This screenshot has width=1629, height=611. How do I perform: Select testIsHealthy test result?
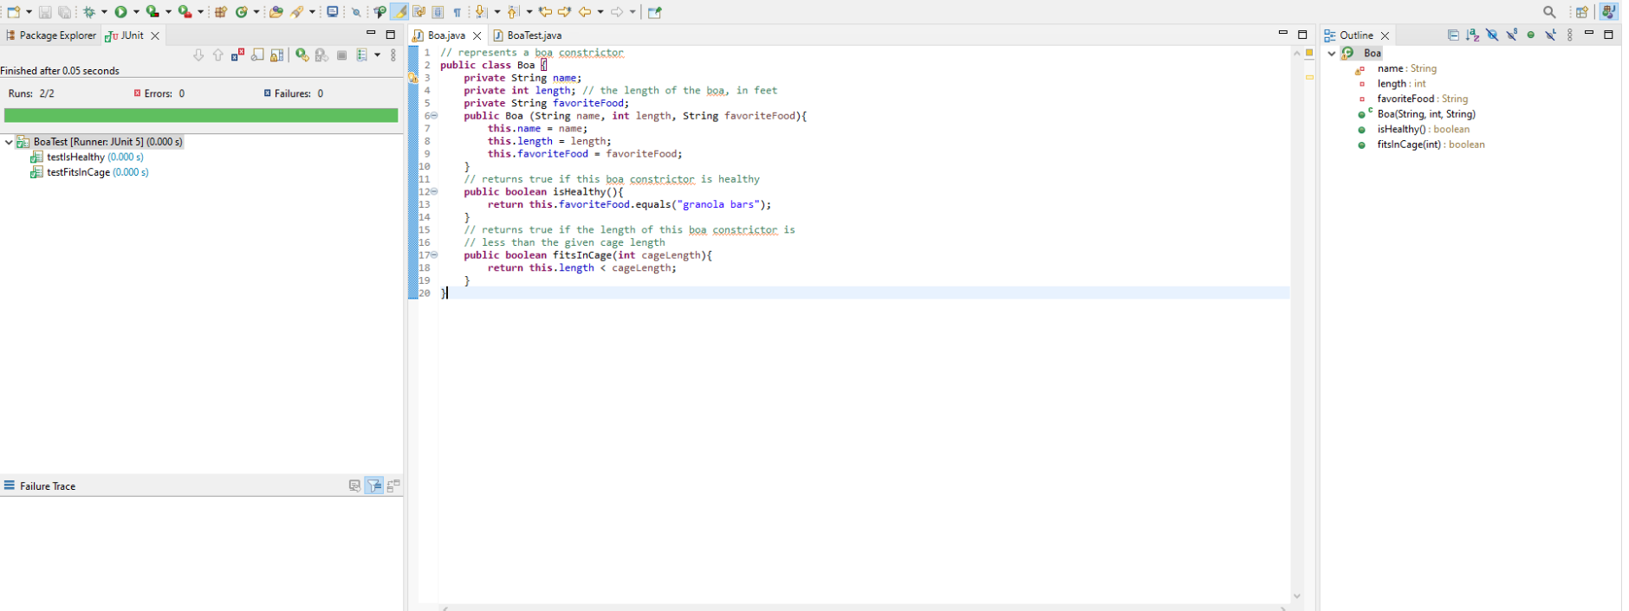pos(87,158)
